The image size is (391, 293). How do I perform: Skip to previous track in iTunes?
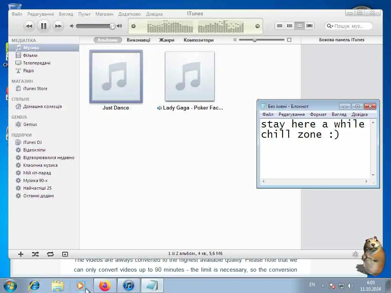click(x=29, y=26)
